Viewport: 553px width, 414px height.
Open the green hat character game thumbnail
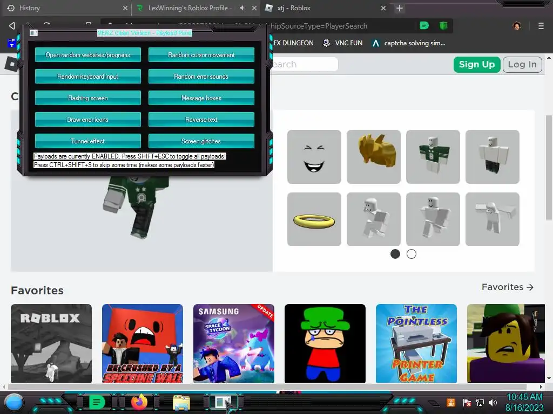[325, 343]
